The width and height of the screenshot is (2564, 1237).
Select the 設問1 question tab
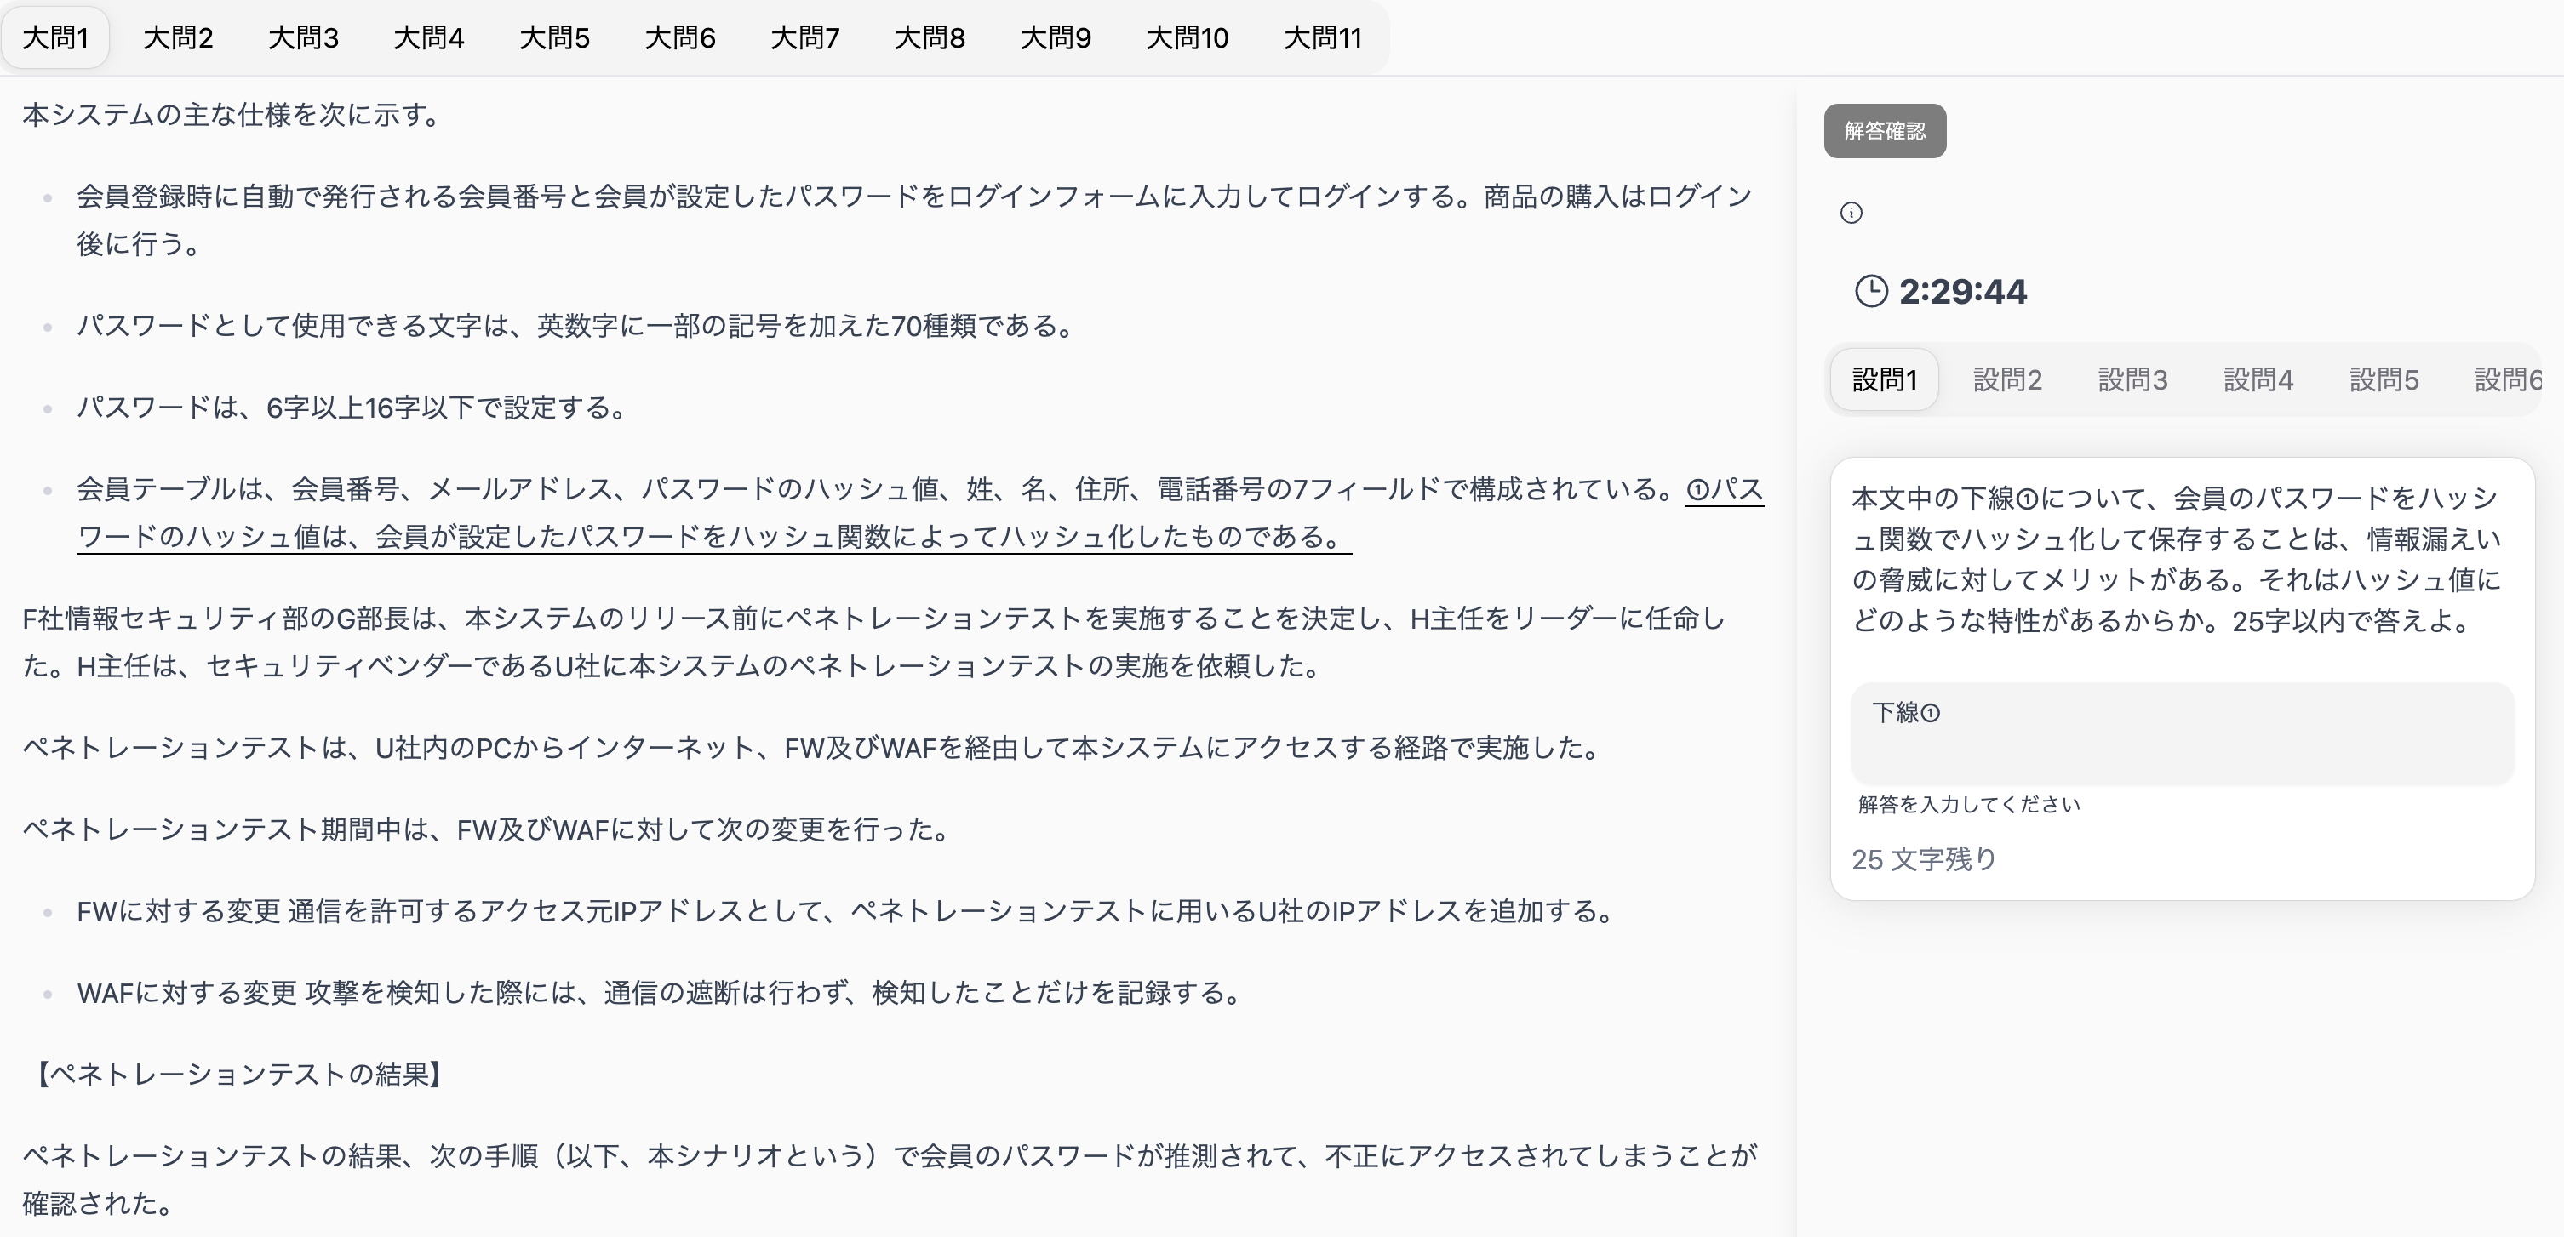pyautogui.click(x=1883, y=379)
